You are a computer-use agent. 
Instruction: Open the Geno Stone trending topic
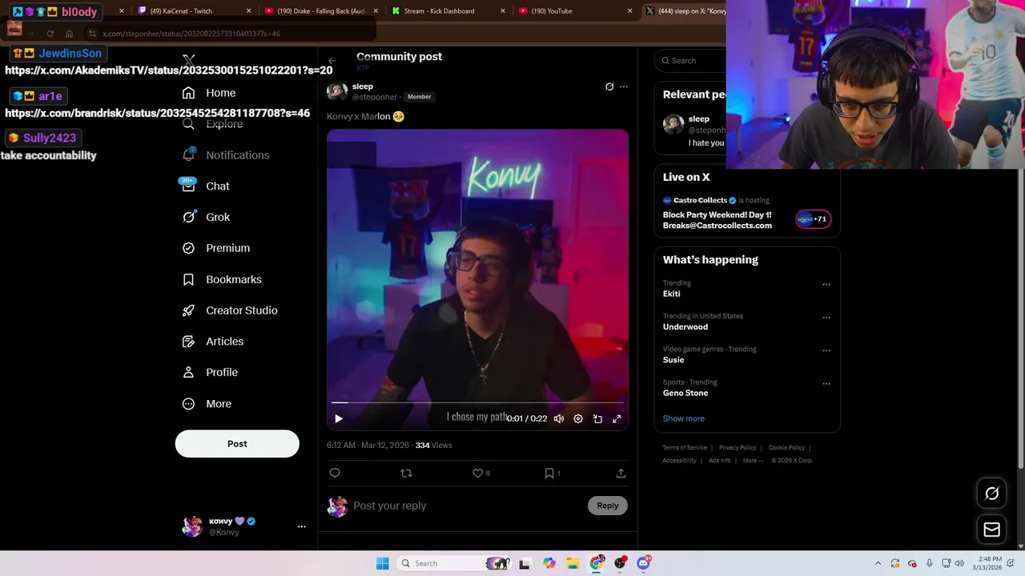click(x=685, y=393)
